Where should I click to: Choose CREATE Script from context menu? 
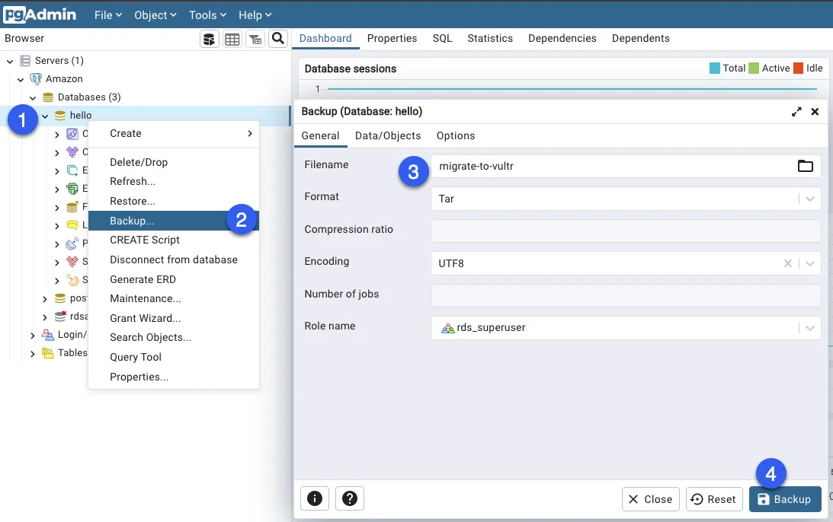click(x=174, y=240)
